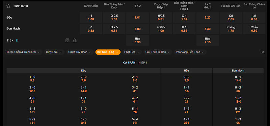Open the live pitch field icon
Viewport: 270px width, 126px height.
pos(67,40)
